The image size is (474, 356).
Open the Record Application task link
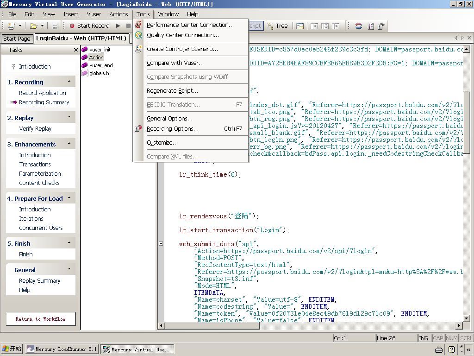tap(42, 93)
